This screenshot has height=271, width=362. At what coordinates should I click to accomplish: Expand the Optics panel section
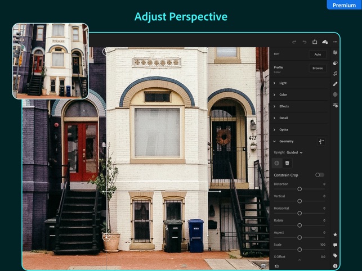click(284, 129)
